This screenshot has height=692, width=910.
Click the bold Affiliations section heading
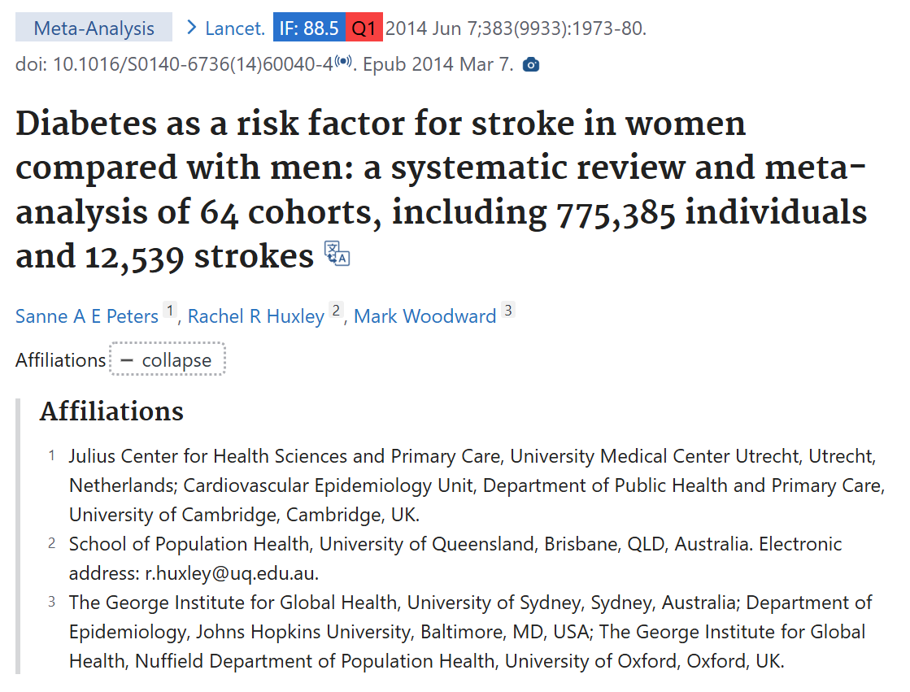point(112,411)
